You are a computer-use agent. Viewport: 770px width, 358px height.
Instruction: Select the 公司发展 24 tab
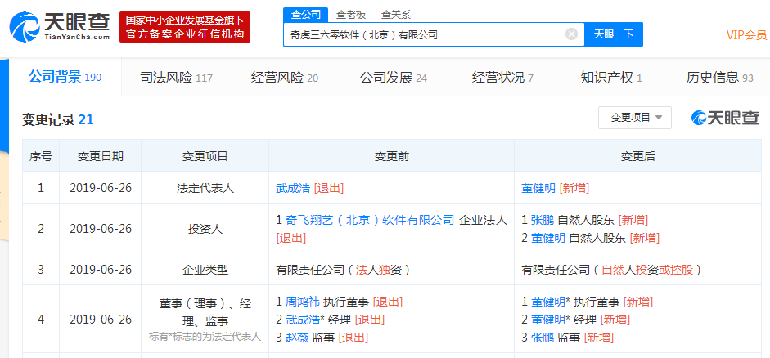tap(394, 78)
